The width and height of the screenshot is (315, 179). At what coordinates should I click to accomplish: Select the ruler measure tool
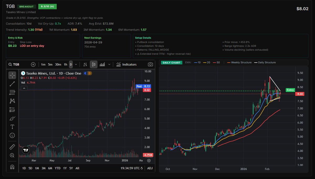[12, 147]
